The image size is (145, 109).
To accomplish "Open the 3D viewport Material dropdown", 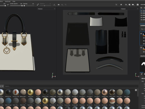I will (47, 9).
